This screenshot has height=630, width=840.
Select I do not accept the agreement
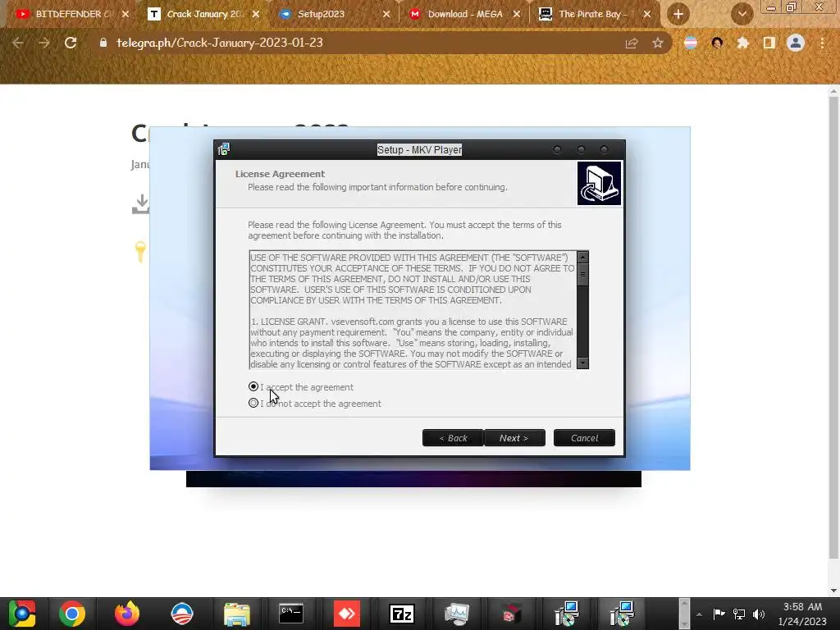click(x=253, y=403)
